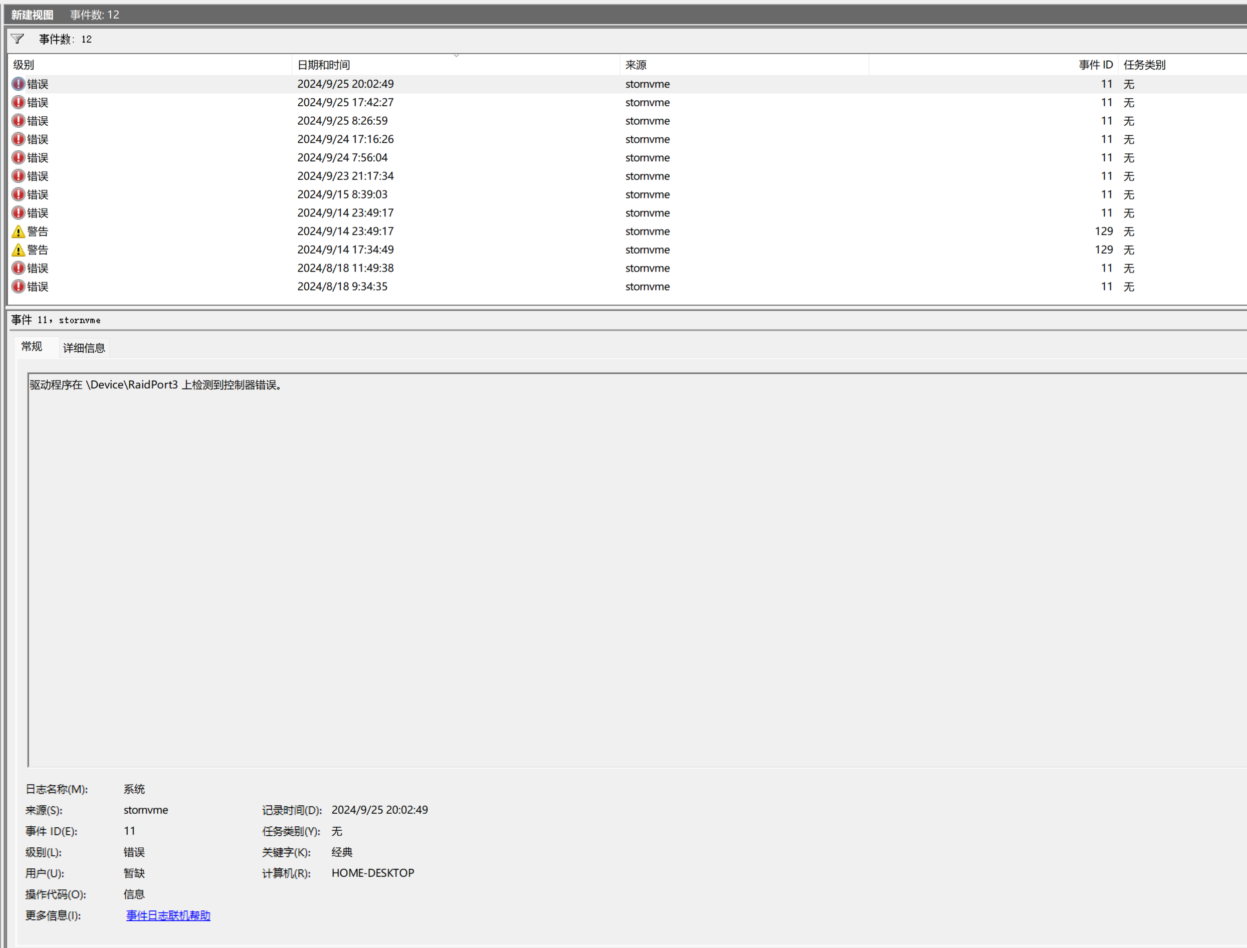The image size is (1247, 948).
Task: Click warning icon for 2024/9/14 17:34:49 event
Action: [x=19, y=250]
